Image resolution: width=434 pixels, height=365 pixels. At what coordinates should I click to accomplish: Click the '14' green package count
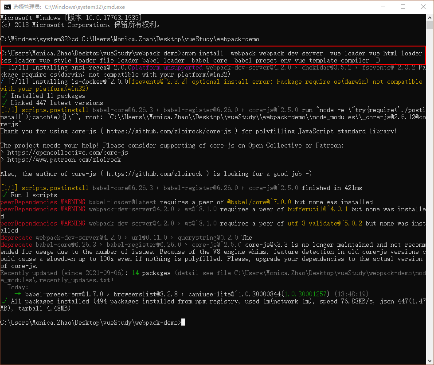tap(135, 273)
